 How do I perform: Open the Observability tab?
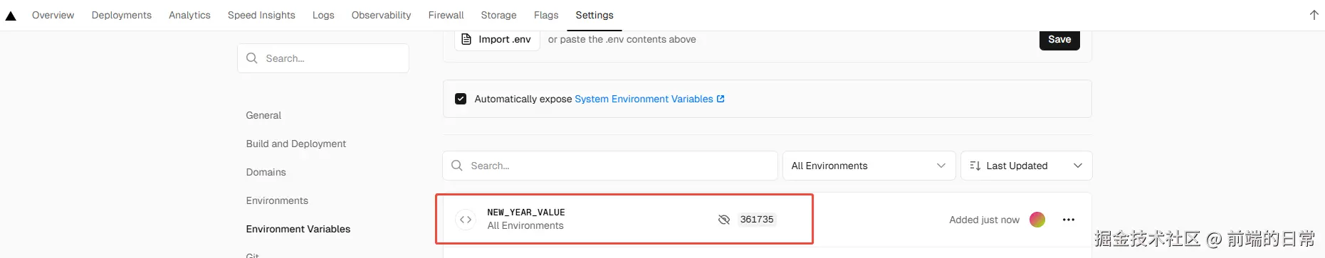pyautogui.click(x=381, y=15)
